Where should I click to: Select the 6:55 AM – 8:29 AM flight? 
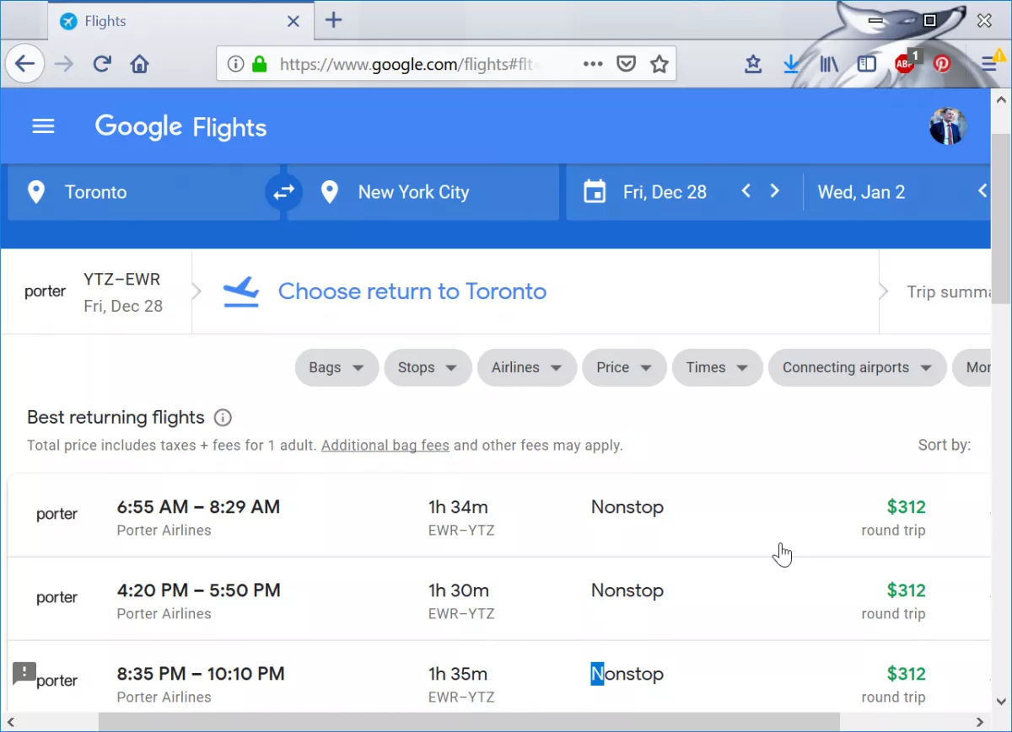point(499,516)
